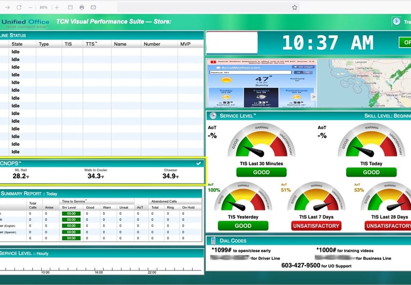411x285 pixels.
Task: Click the green OPEN status button
Action: point(405,42)
